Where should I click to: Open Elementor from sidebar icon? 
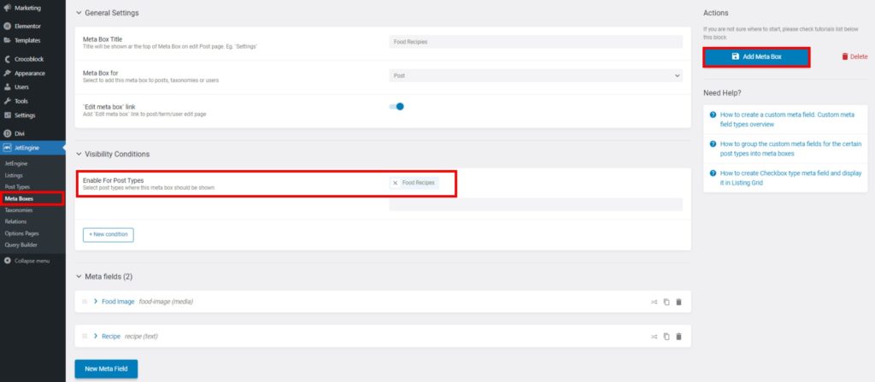click(x=7, y=26)
